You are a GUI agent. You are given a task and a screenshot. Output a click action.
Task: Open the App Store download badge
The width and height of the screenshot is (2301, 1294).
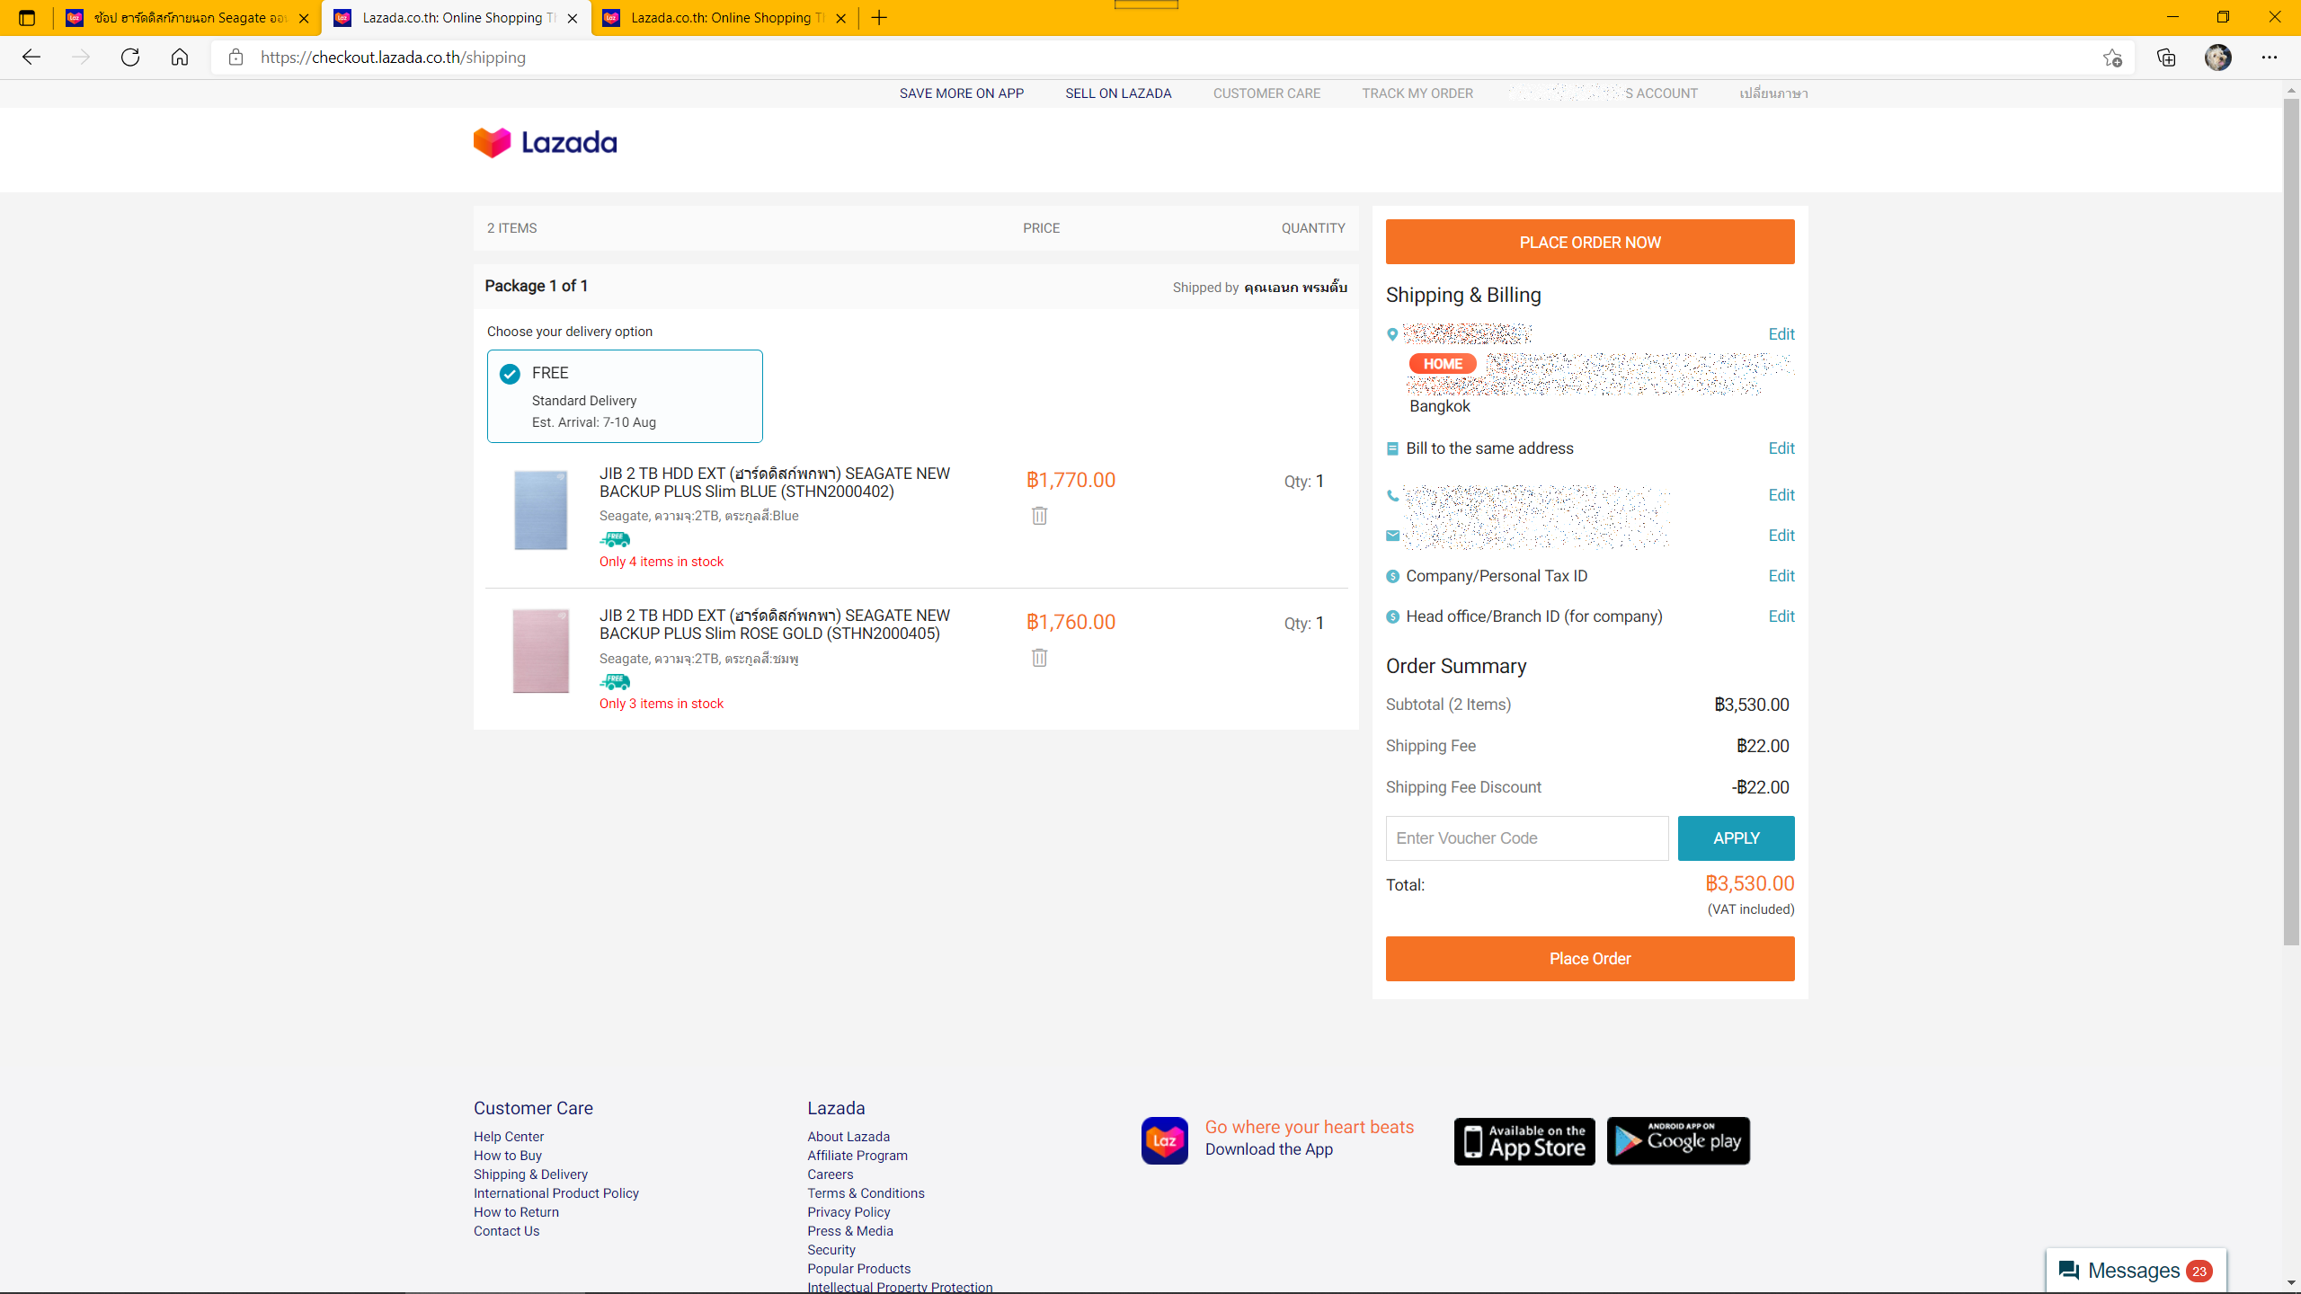tap(1524, 1141)
